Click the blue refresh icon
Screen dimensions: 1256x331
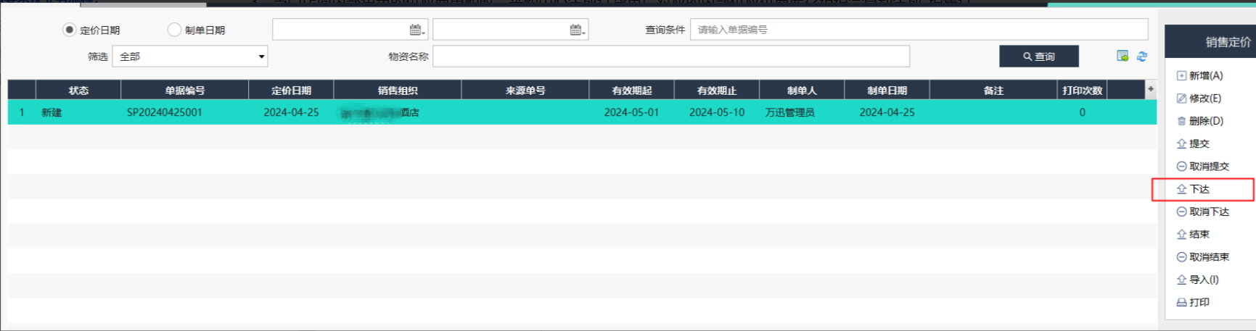pos(1142,56)
